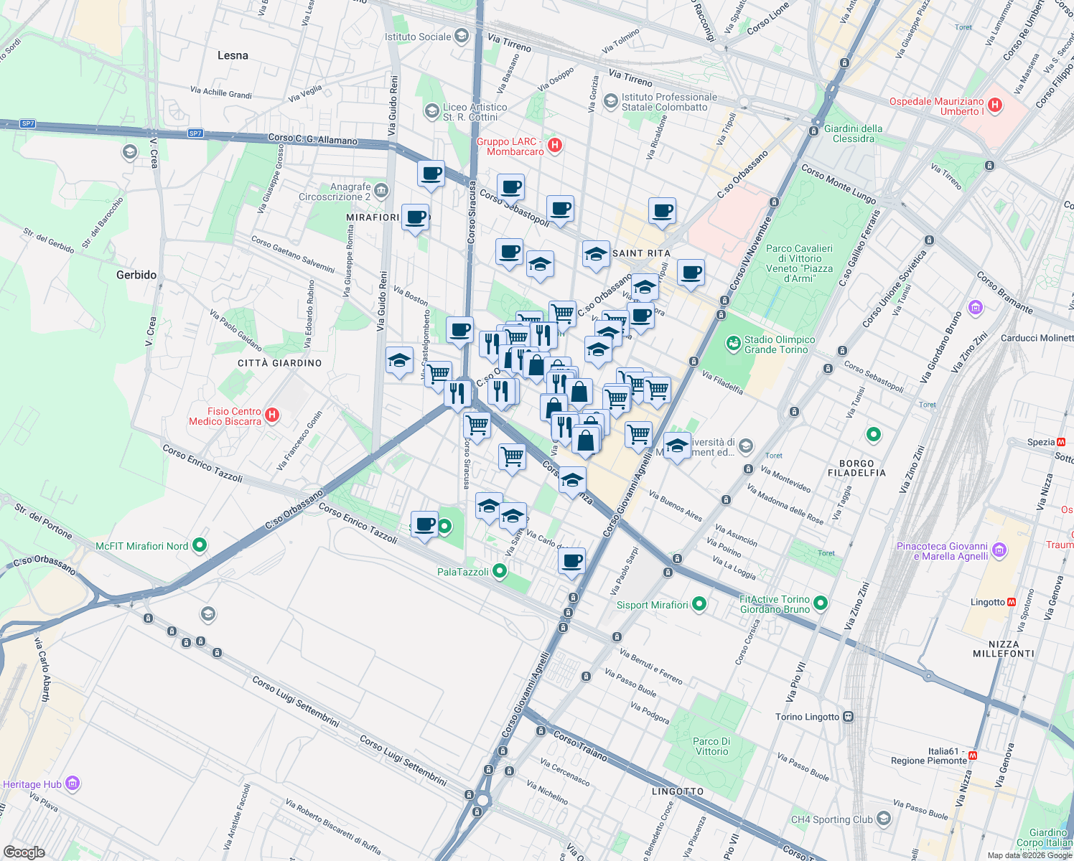Screen dimensions: 1074x861
Task: Select the Corso Bramante street label
Action: [x=1004, y=293]
